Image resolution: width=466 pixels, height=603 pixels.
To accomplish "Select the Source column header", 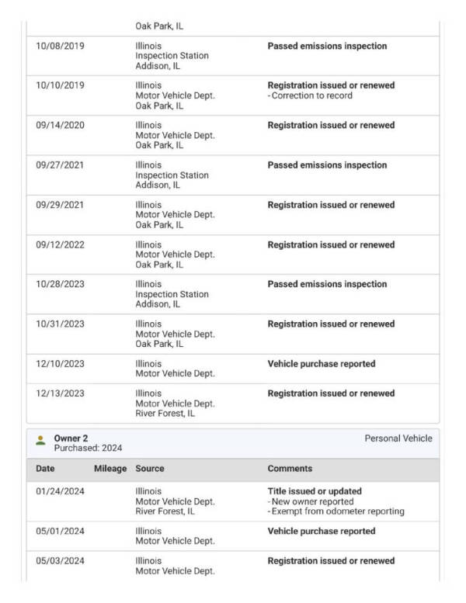I will (150, 469).
